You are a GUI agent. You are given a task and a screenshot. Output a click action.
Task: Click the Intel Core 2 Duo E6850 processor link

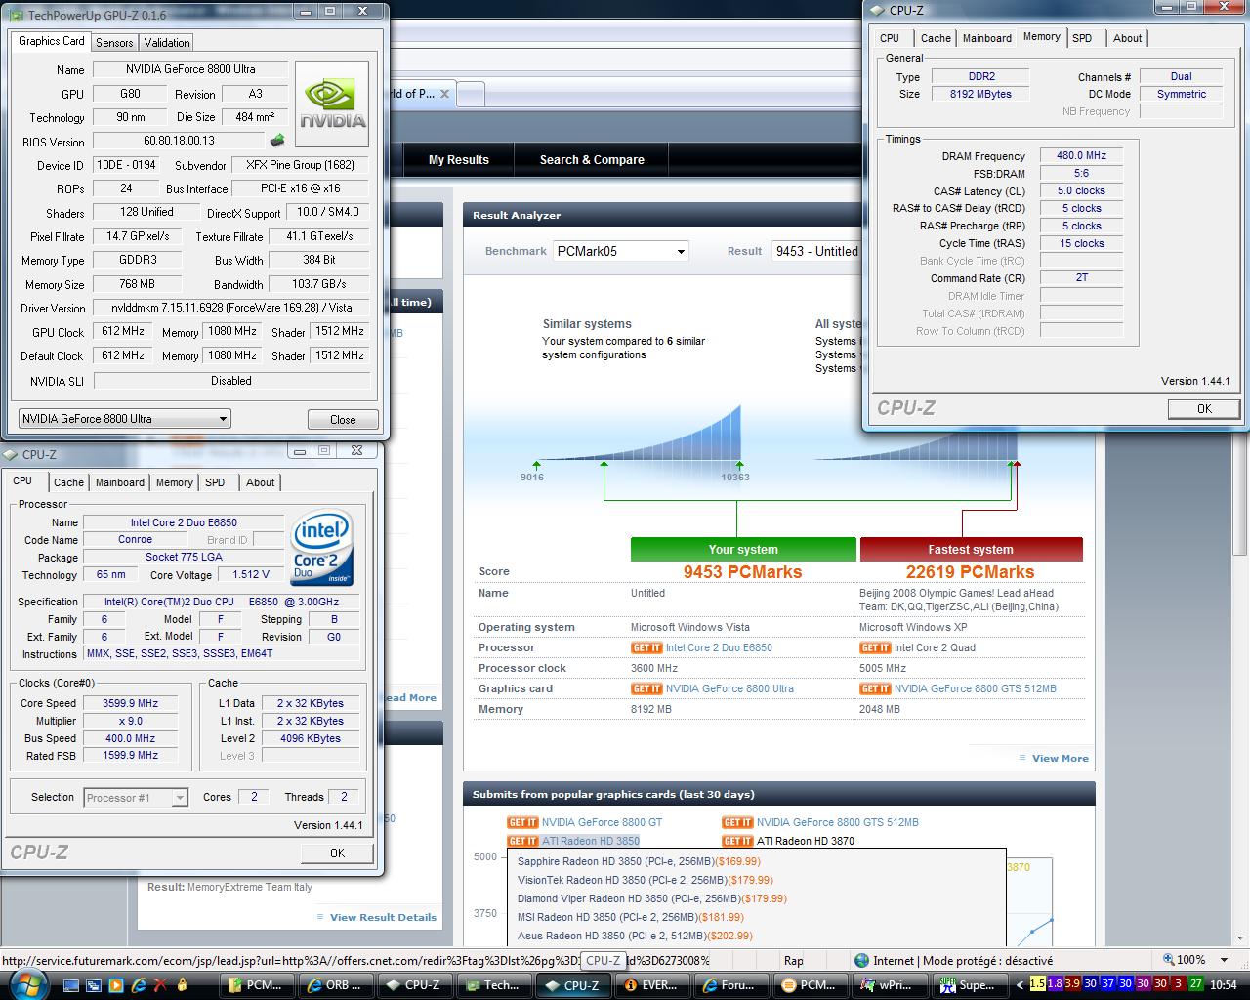click(x=719, y=647)
